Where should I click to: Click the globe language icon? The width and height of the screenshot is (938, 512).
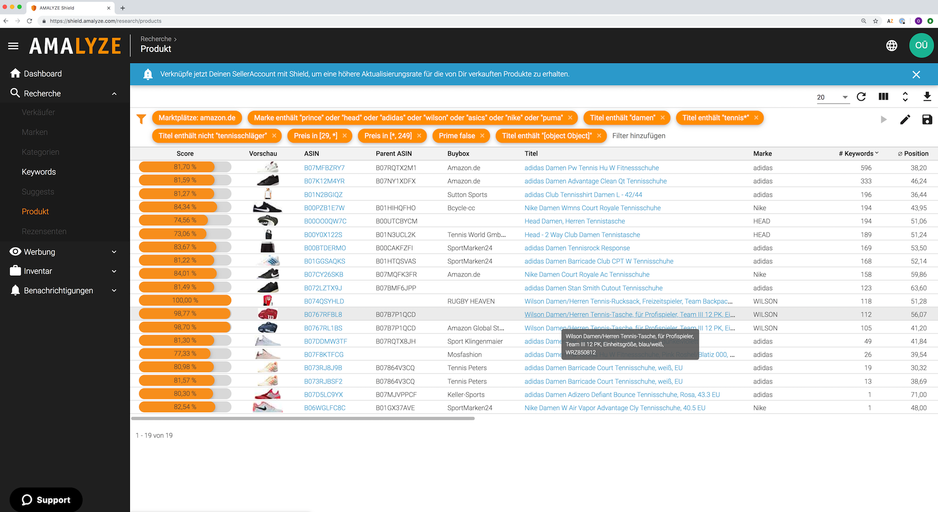pos(892,45)
